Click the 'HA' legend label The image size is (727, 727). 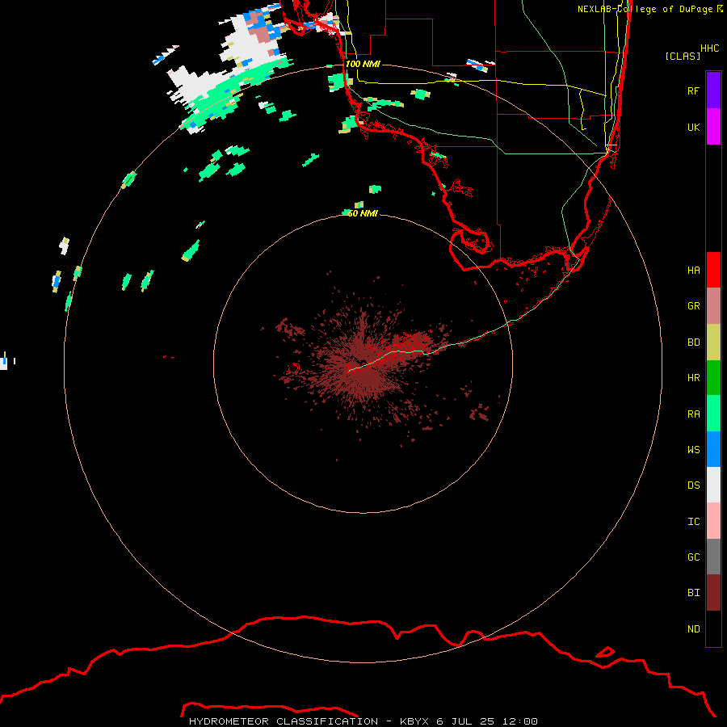tap(693, 271)
